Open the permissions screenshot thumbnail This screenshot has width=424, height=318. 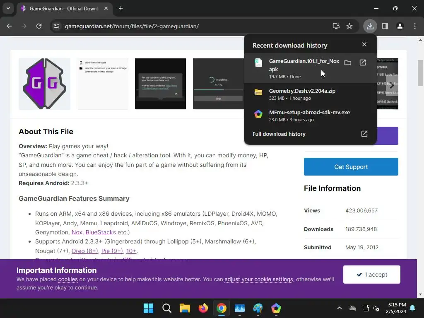[x=103, y=84]
